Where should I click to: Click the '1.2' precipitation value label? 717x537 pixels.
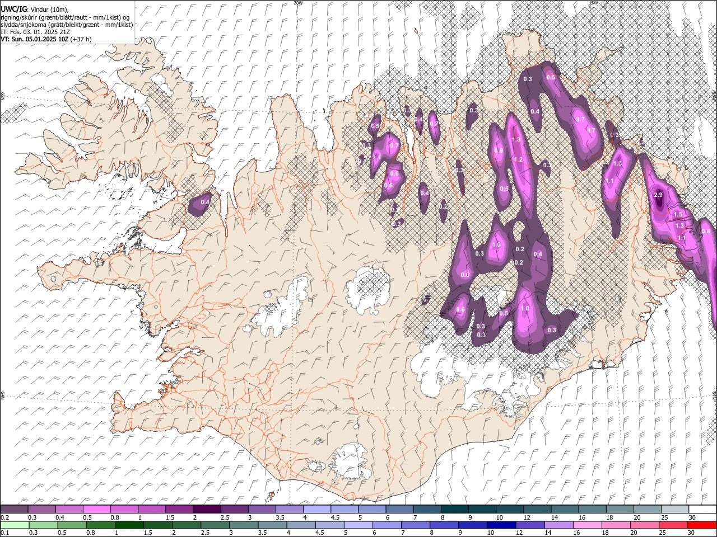pos(518,160)
